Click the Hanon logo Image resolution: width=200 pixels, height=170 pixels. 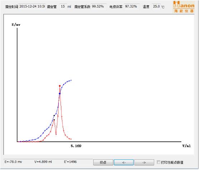(x=184, y=7)
